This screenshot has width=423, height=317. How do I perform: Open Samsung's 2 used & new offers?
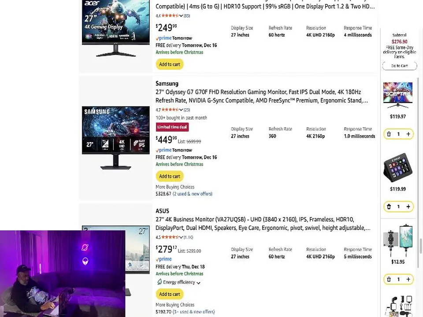click(x=192, y=194)
